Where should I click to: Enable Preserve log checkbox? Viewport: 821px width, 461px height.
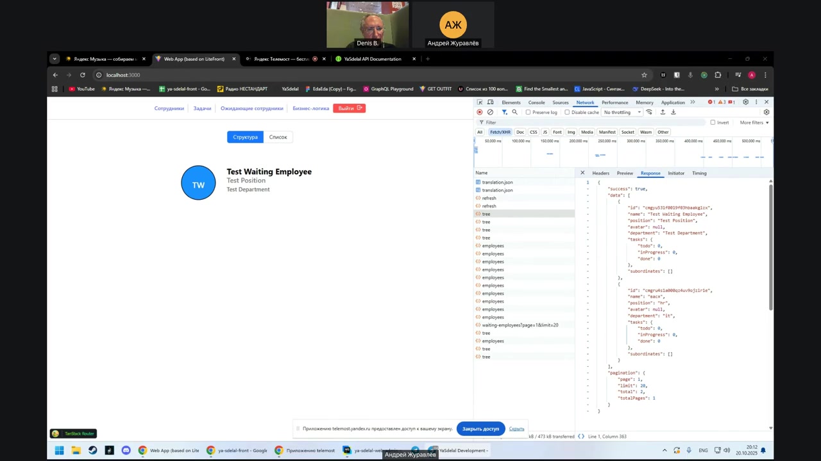(529, 113)
